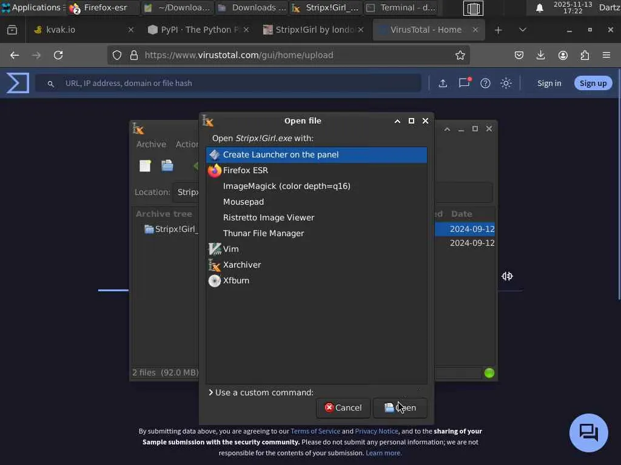
Task: Click the VirusTotal search field
Action: coord(228,83)
